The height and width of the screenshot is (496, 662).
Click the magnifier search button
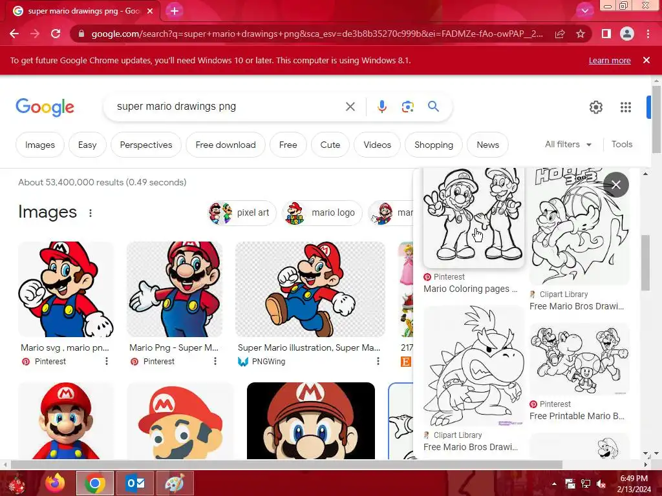(x=434, y=107)
